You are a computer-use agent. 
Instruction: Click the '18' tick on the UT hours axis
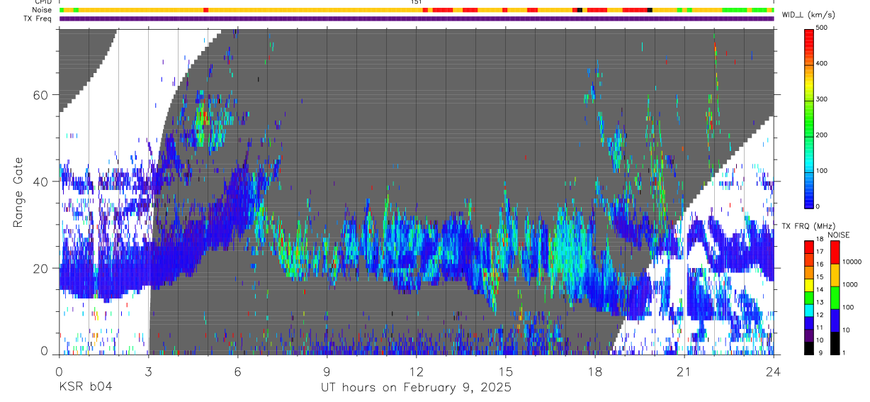coord(594,371)
